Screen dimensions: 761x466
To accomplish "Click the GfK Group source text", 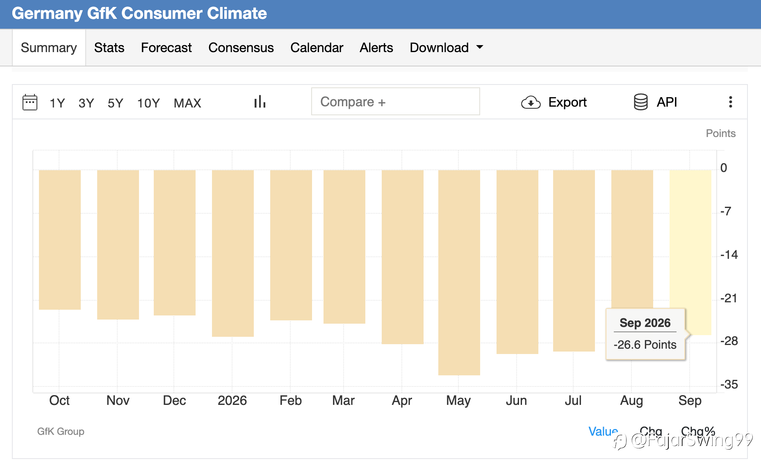I will (61, 432).
